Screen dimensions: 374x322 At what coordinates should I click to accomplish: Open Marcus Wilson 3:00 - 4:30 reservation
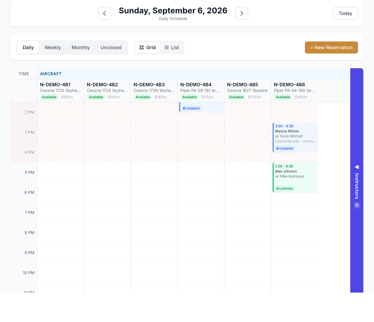click(295, 137)
